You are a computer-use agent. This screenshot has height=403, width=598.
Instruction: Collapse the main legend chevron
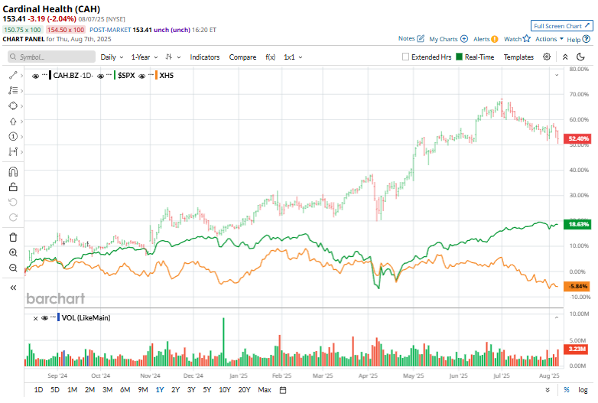557,75
